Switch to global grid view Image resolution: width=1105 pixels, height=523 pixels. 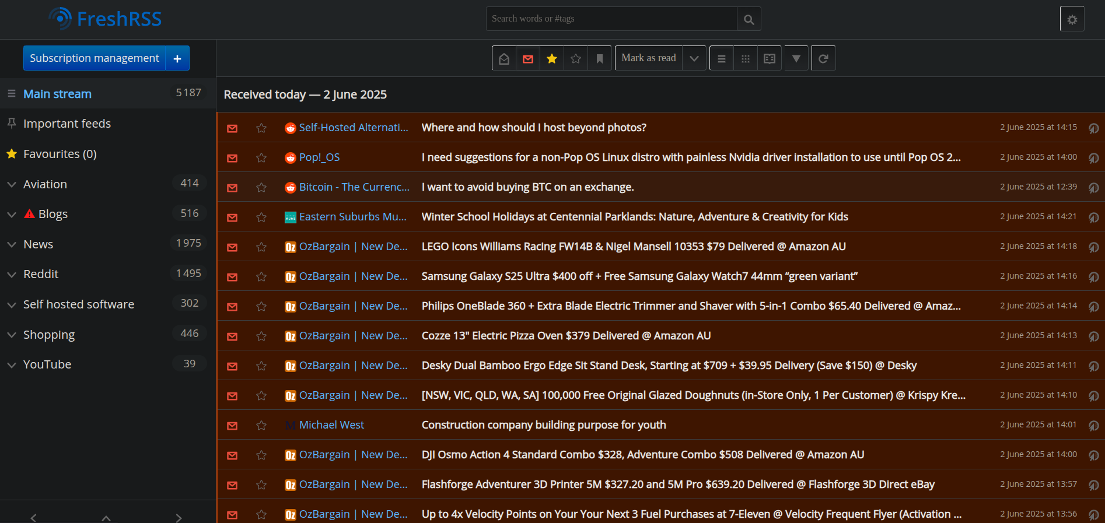coord(746,58)
